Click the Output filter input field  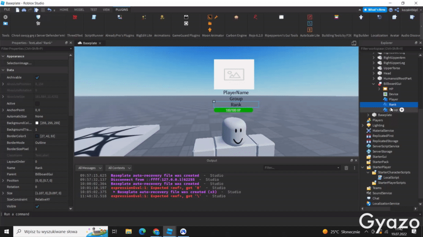[302, 168]
